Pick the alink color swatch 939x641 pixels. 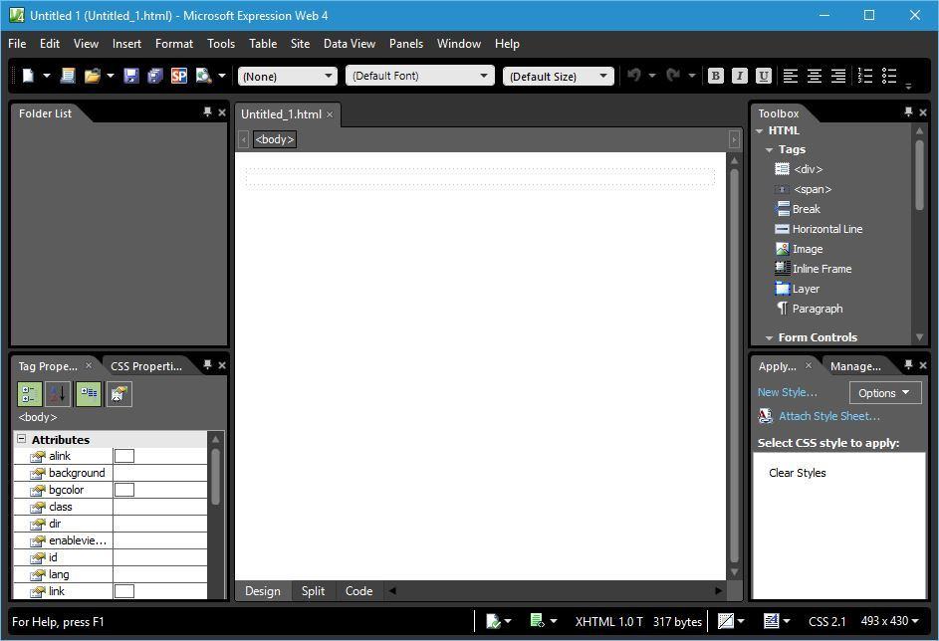click(124, 456)
